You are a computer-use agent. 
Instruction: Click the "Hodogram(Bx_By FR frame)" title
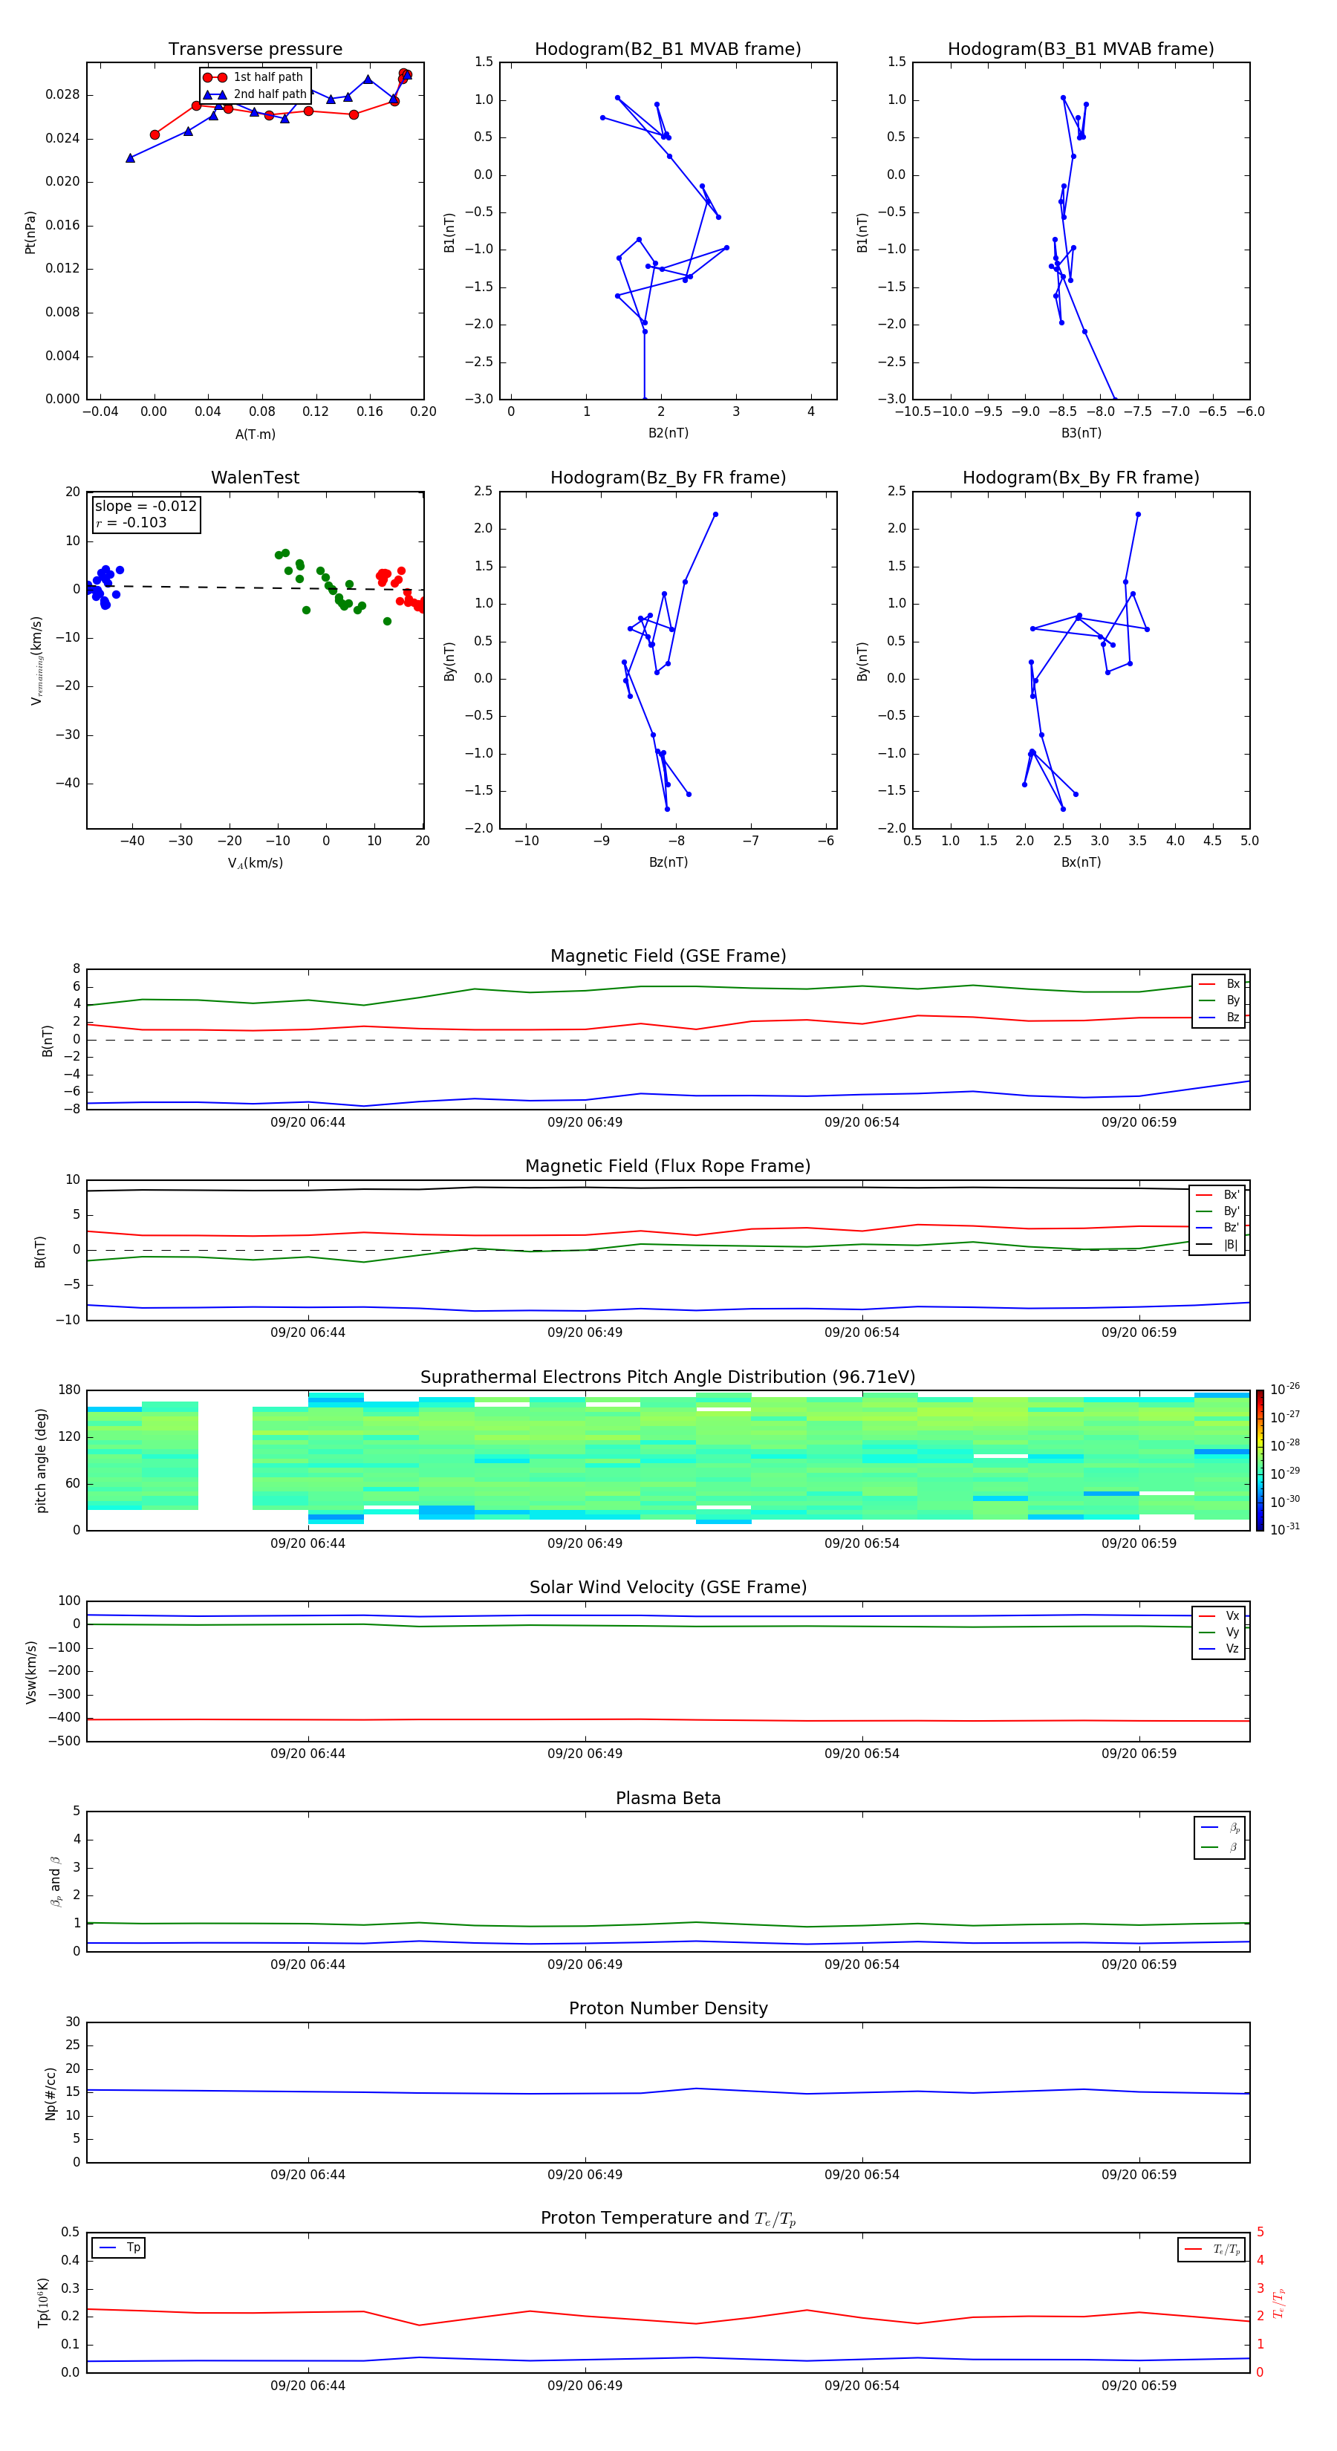[x=1081, y=478]
